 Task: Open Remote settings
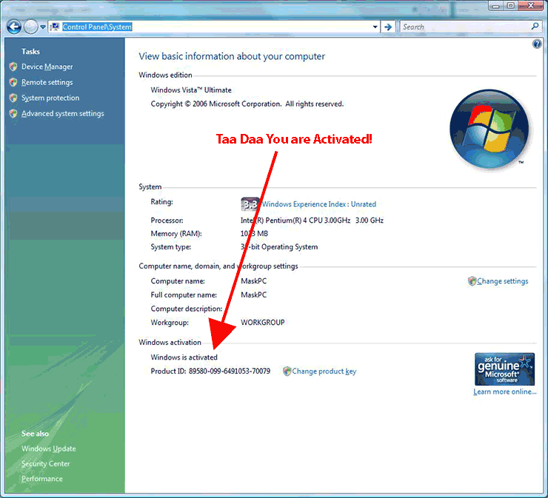coord(47,82)
